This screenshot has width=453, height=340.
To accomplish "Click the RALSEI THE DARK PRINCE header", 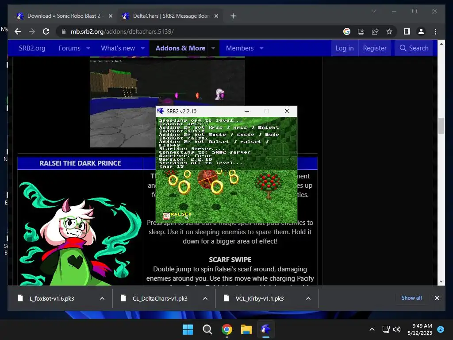I will pyautogui.click(x=80, y=163).
